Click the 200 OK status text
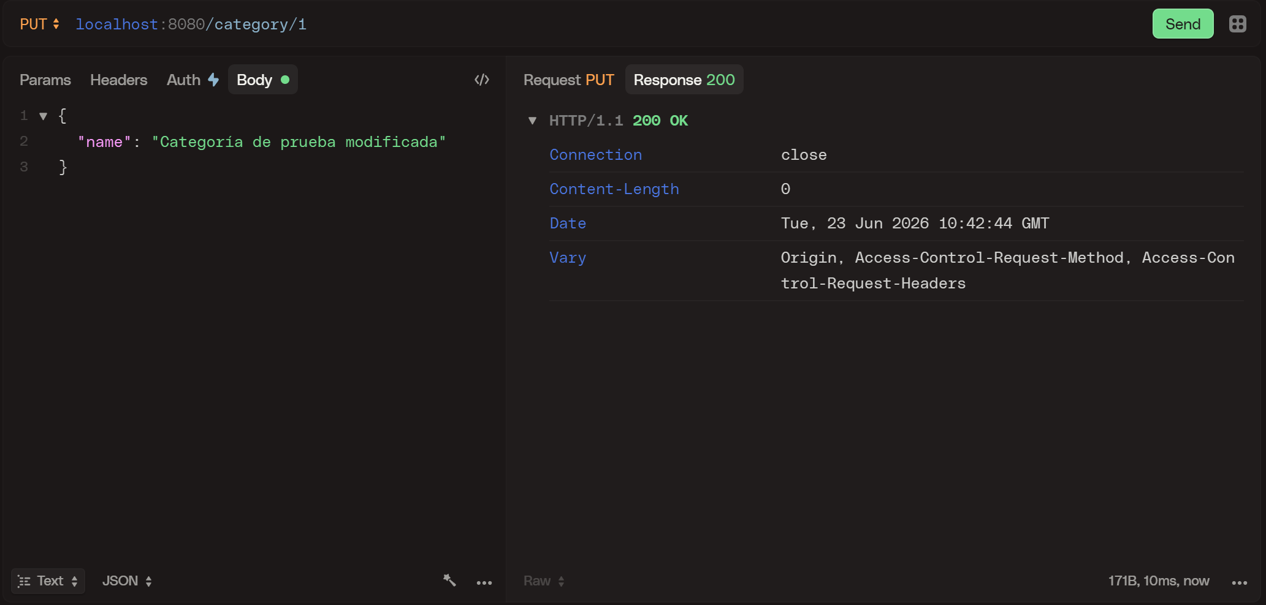Viewport: 1266px width, 605px height. click(660, 121)
